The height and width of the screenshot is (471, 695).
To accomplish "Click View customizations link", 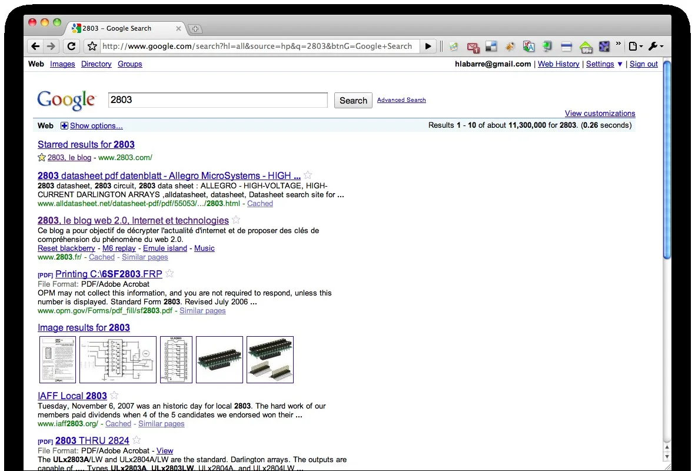I will 600,113.
